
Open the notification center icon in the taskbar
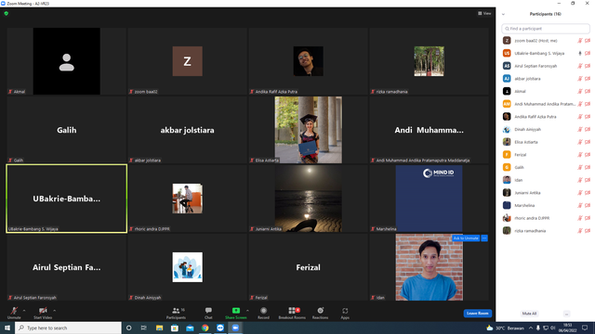[585, 328]
